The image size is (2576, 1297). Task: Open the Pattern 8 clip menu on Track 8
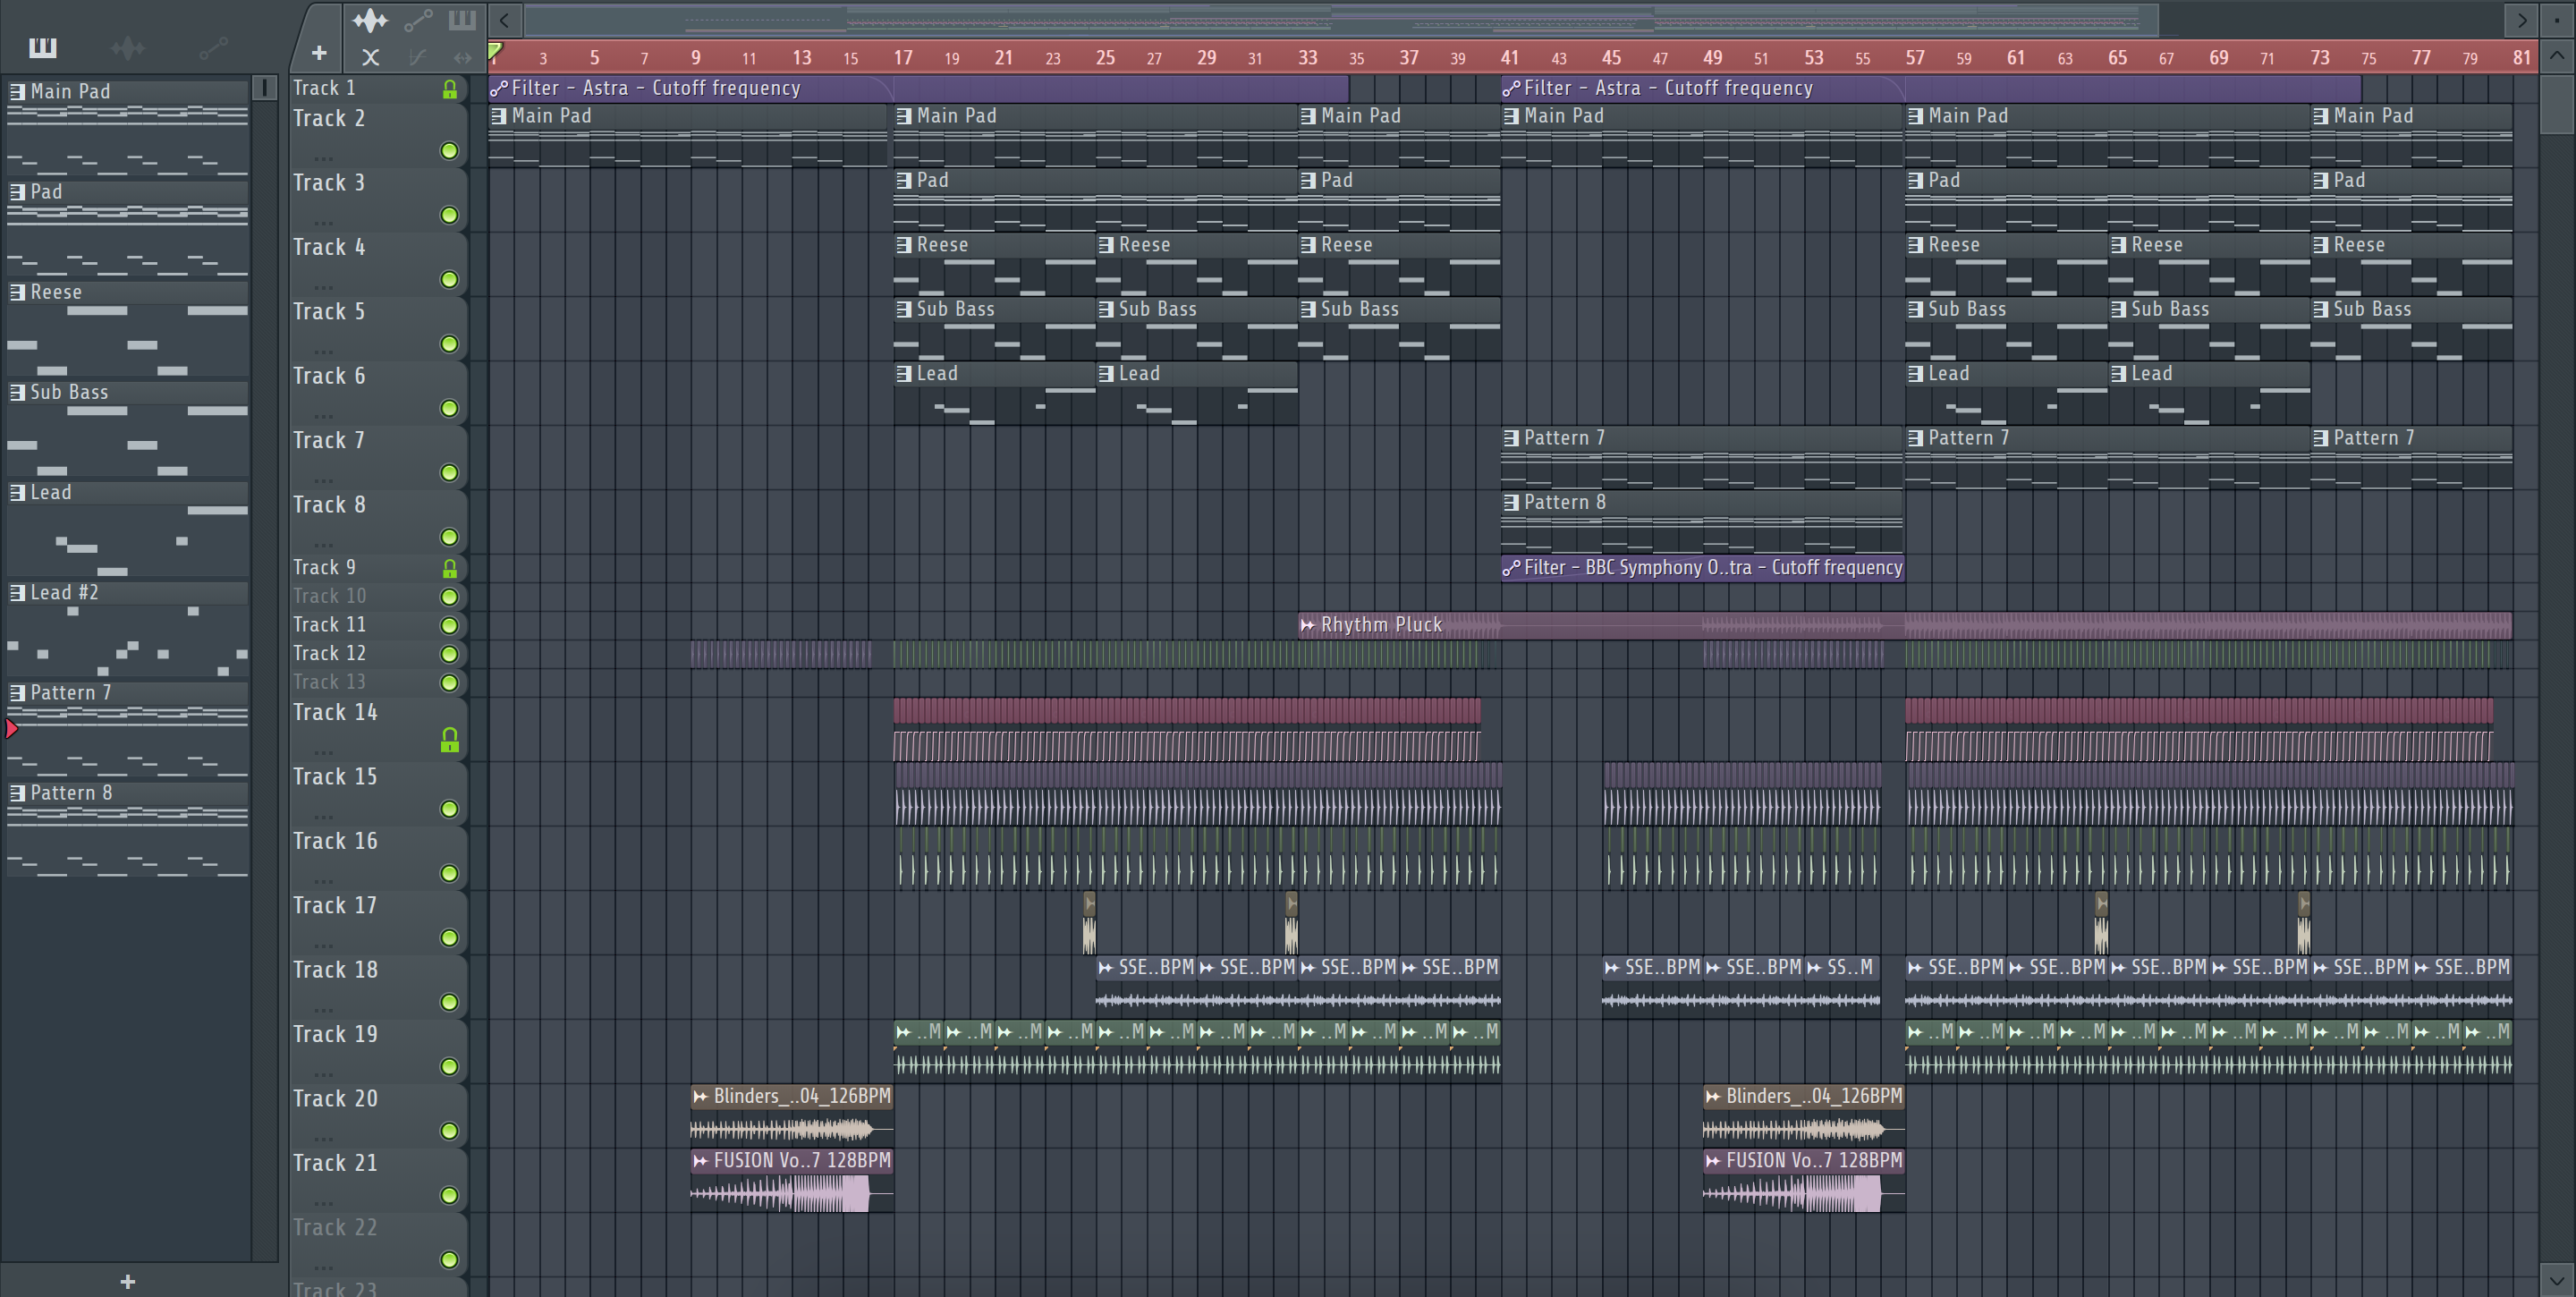[x=1511, y=502]
